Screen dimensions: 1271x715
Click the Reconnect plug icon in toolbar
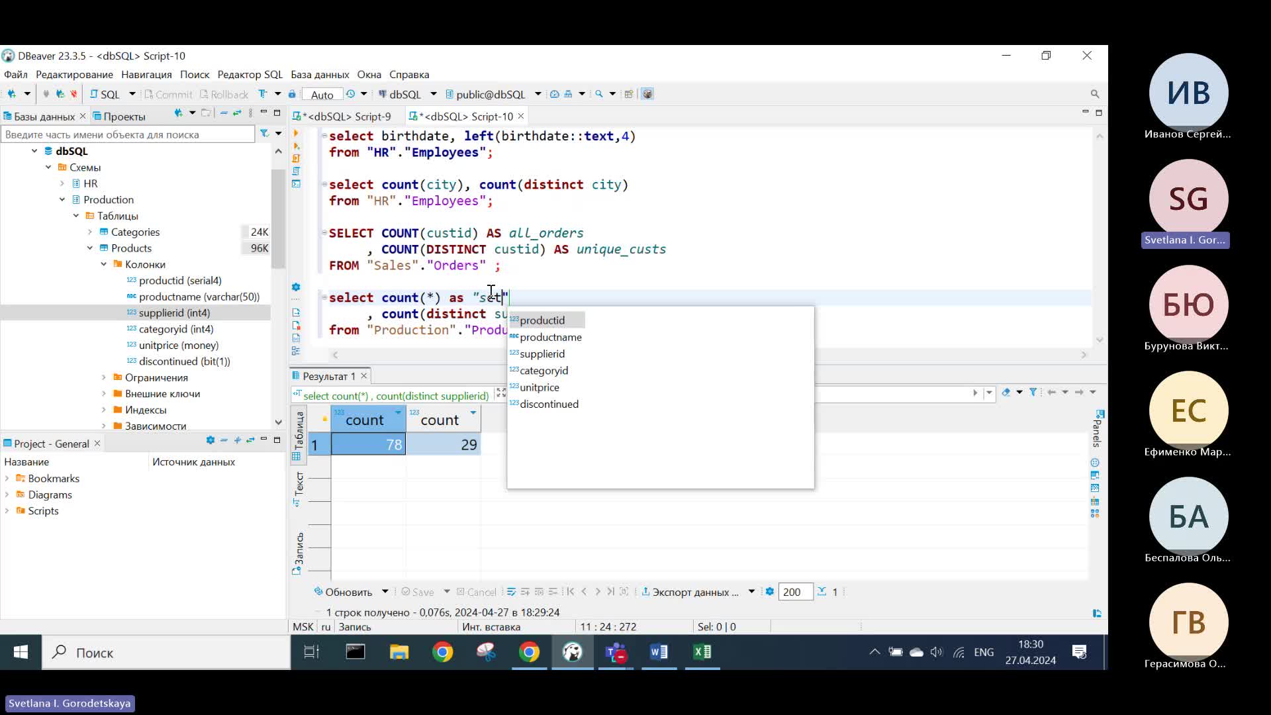pos(60,94)
